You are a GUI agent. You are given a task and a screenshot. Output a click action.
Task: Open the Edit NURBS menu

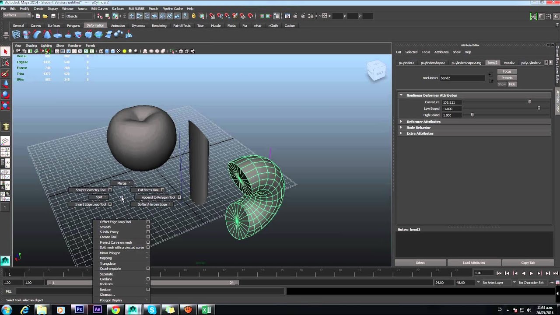click(136, 9)
